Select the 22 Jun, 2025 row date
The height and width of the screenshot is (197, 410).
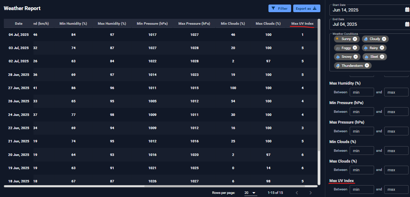[19, 128]
